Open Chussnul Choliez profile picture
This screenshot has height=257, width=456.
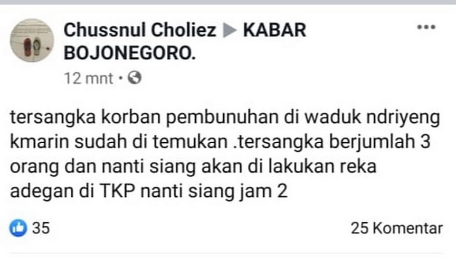coord(32,40)
